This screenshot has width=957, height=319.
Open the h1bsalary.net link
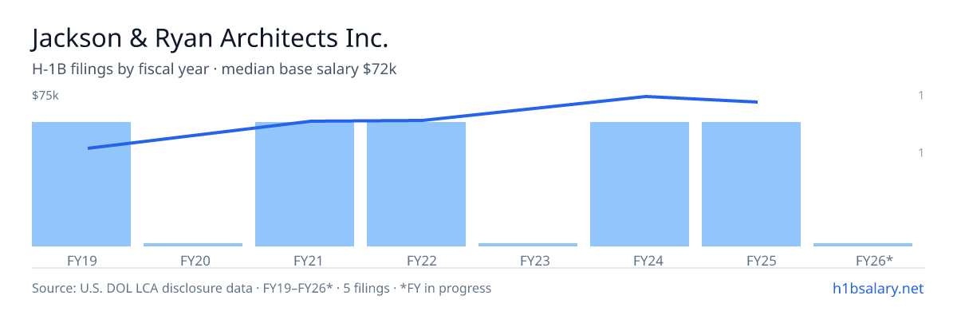877,288
